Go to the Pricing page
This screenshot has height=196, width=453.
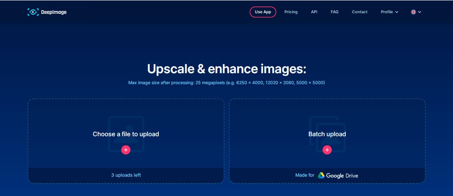(x=291, y=12)
